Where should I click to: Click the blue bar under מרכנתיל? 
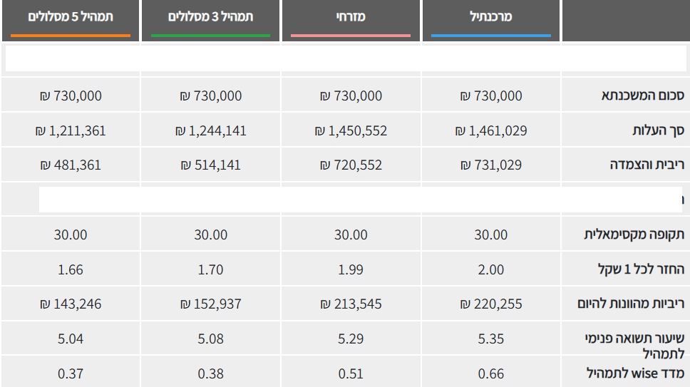491,35
